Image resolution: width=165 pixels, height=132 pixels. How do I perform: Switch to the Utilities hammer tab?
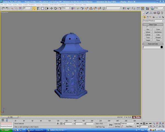pos(162,13)
